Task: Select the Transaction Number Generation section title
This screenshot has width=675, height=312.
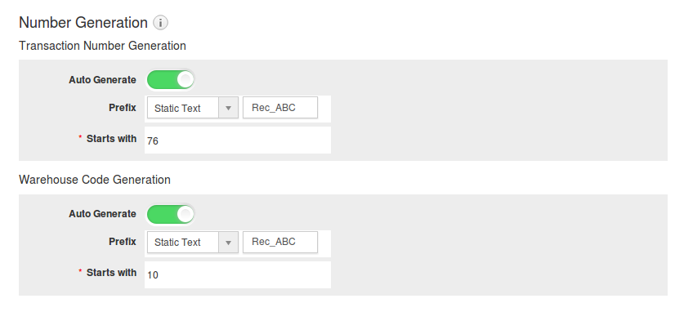Action: pyautogui.click(x=102, y=46)
